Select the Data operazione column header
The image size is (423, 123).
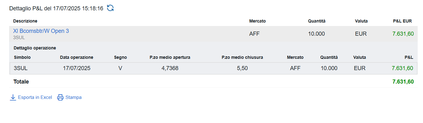(x=76, y=57)
